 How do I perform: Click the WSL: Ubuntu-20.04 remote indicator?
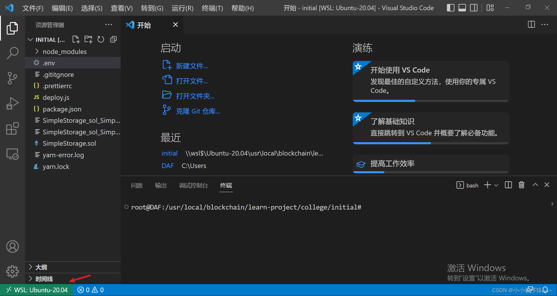(x=37, y=290)
